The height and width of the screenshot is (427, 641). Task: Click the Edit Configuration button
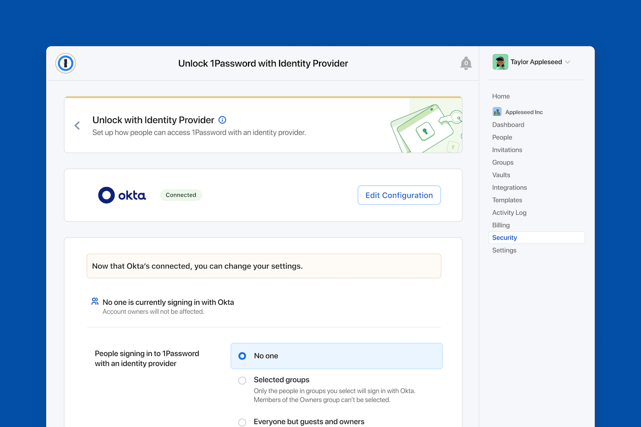point(399,195)
